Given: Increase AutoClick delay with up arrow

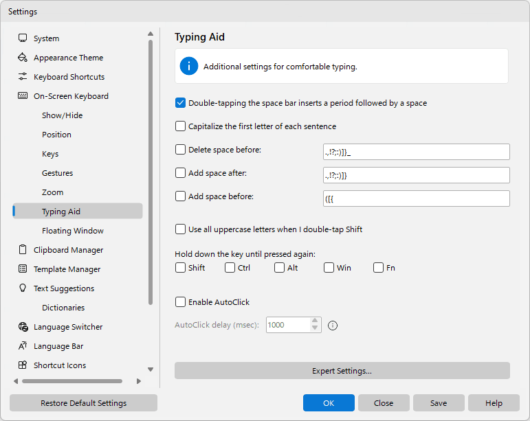Looking at the screenshot, I should click(x=315, y=321).
